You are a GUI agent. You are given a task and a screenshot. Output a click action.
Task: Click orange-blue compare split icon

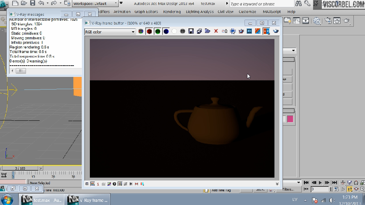258,31
